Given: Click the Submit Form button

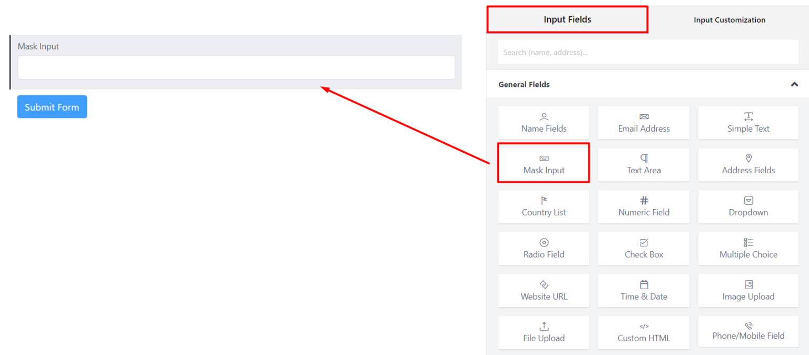Looking at the screenshot, I should pyautogui.click(x=52, y=106).
